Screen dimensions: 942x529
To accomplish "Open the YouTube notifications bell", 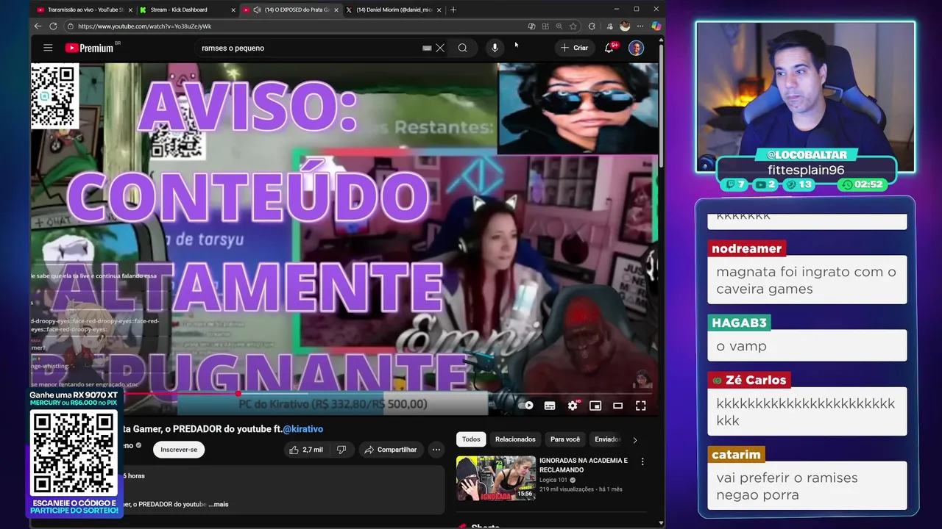I will point(609,48).
